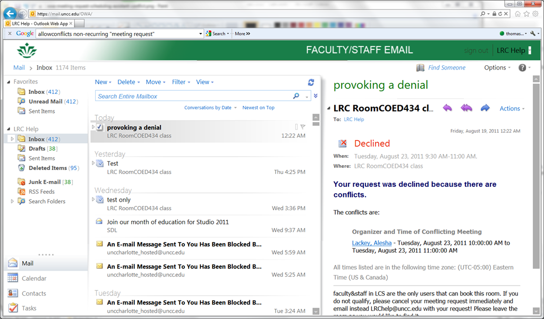Open Calendar in the navigation pane
The image size is (544, 319).
[x=34, y=278]
